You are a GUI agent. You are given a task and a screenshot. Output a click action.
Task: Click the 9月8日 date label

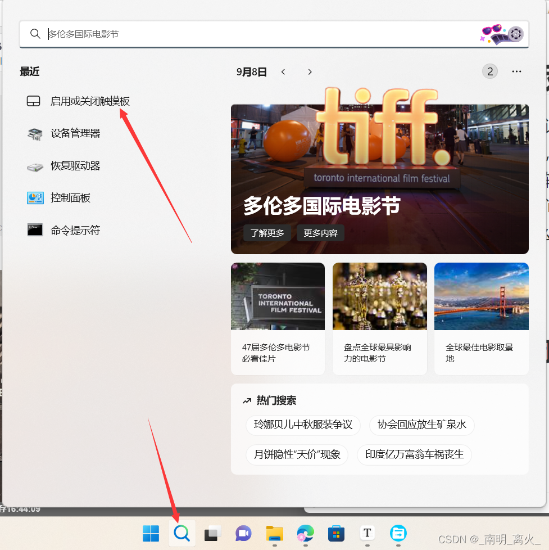(251, 72)
